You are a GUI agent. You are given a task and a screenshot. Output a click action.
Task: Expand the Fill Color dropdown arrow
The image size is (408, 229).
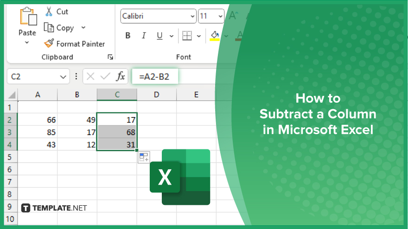(226, 36)
